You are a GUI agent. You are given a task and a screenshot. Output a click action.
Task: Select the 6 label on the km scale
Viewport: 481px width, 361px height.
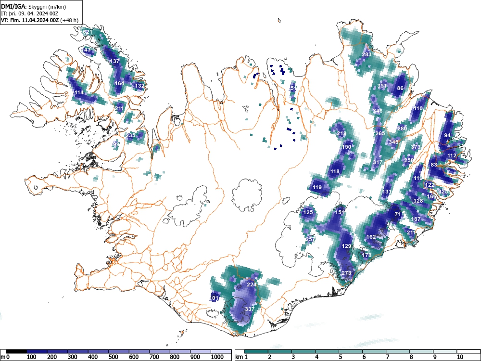click(x=364, y=357)
